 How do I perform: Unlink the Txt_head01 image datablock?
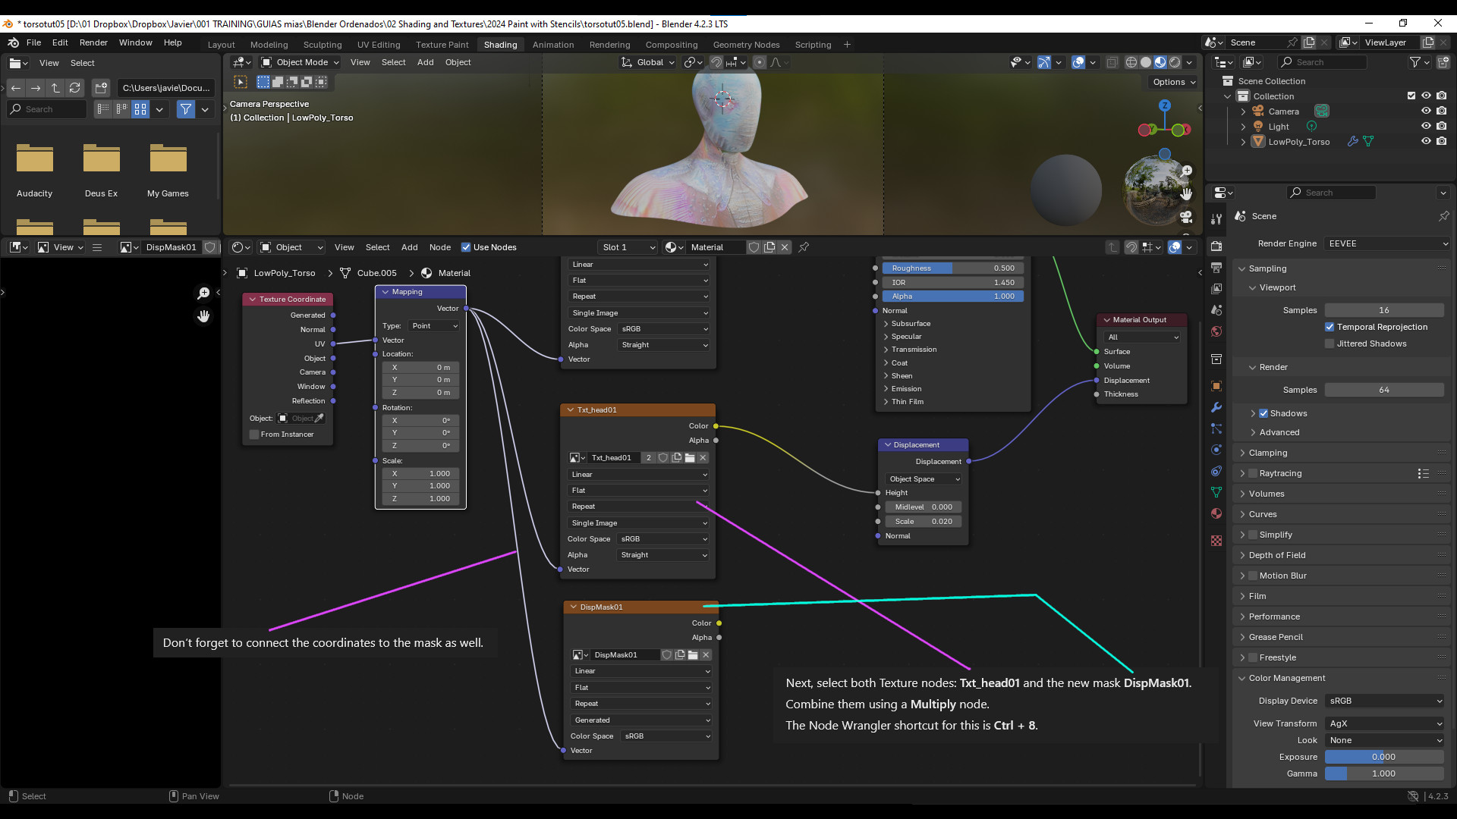pyautogui.click(x=703, y=457)
